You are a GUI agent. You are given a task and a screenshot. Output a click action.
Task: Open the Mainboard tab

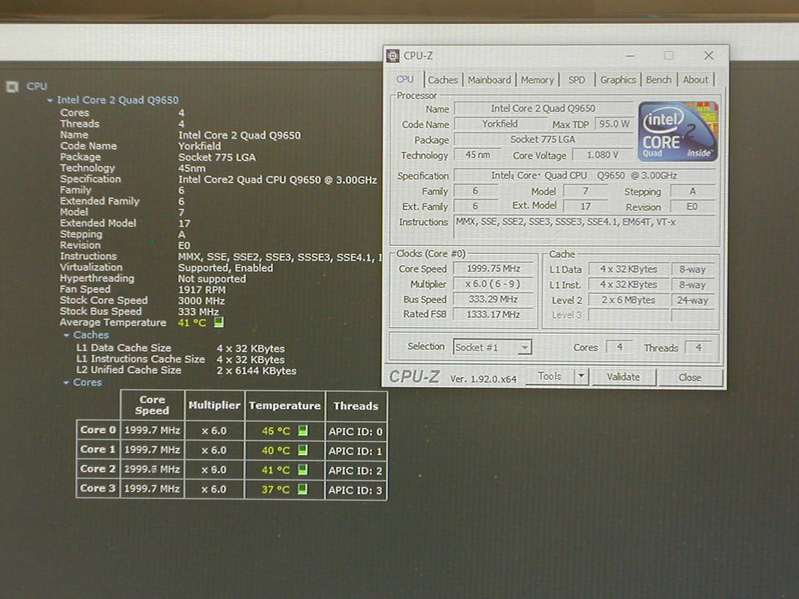point(489,80)
